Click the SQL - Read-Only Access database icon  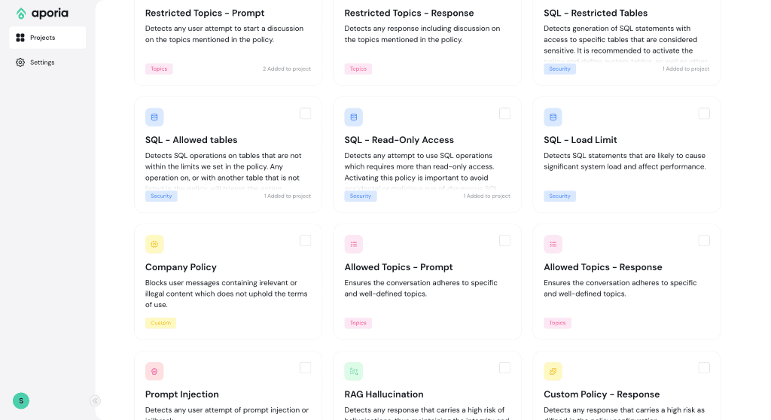tap(354, 117)
